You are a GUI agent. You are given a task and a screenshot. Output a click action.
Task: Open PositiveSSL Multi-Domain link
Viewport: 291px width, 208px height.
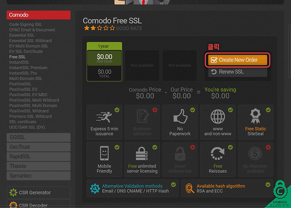coord(33,105)
